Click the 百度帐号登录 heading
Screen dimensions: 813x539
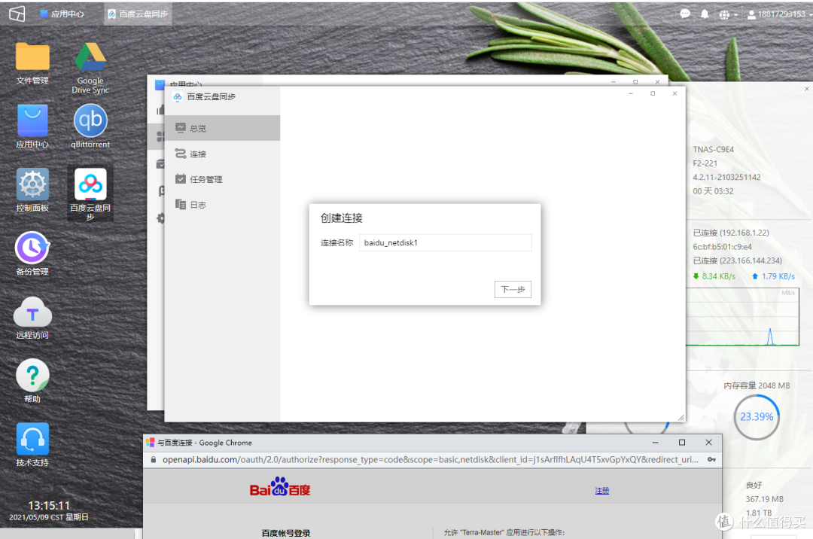click(x=286, y=533)
